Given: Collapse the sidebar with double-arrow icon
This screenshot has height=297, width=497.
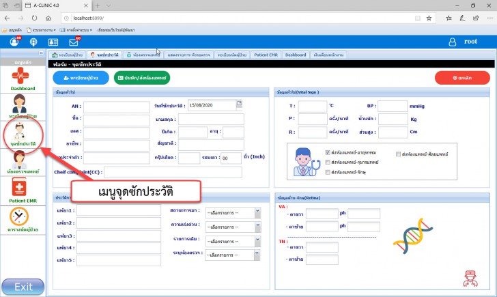Looking at the screenshot, I should (41, 53).
